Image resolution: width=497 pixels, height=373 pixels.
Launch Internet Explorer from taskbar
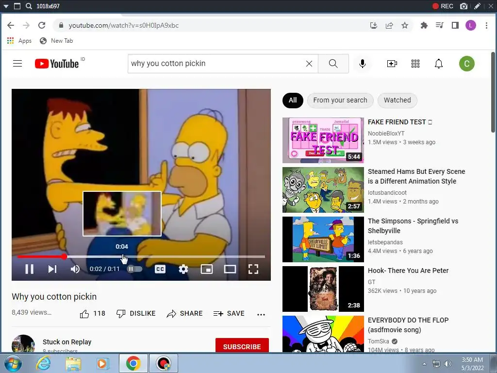[x=43, y=363]
